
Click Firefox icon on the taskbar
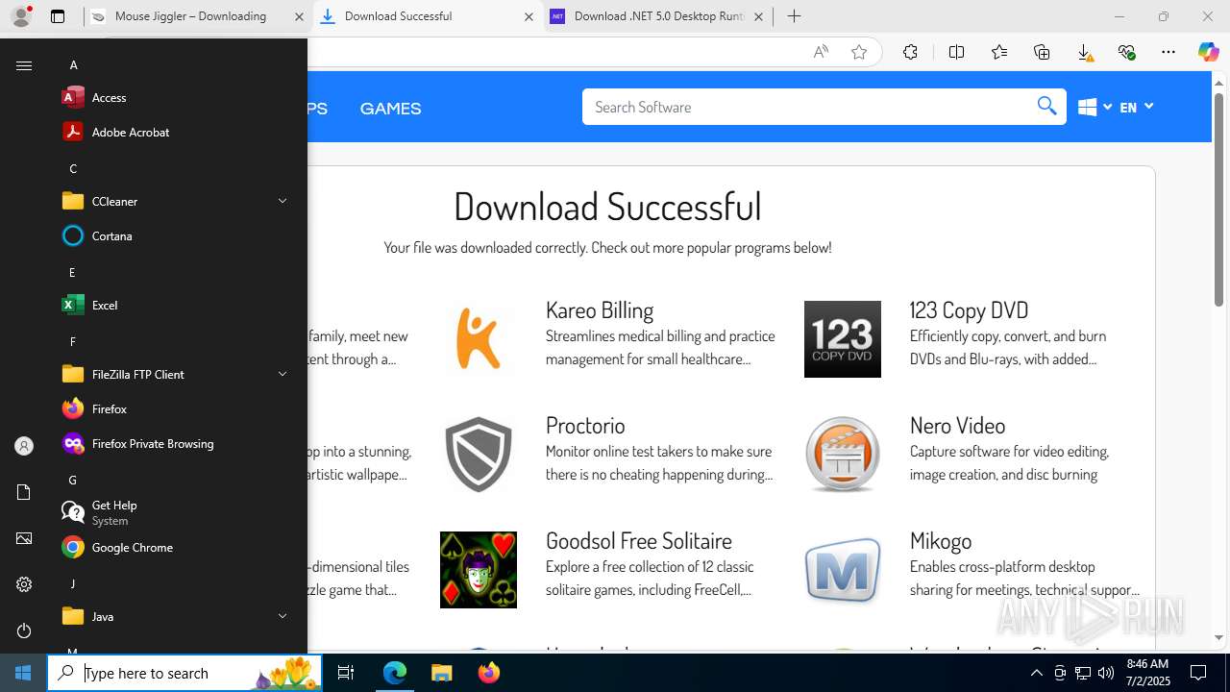(488, 673)
